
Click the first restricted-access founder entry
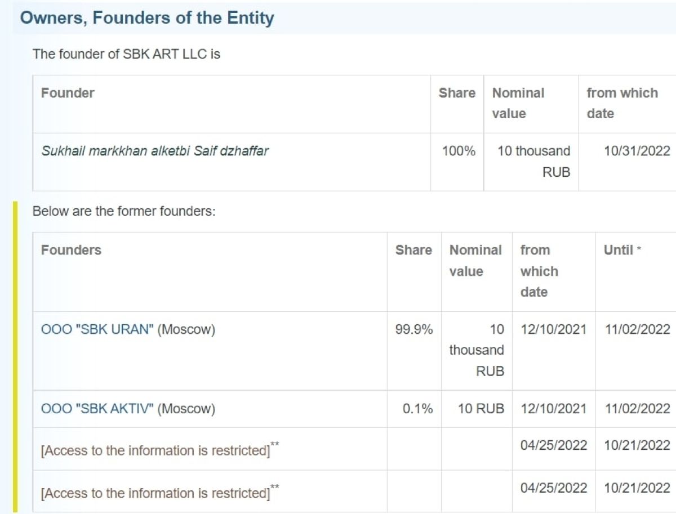pyautogui.click(x=155, y=450)
